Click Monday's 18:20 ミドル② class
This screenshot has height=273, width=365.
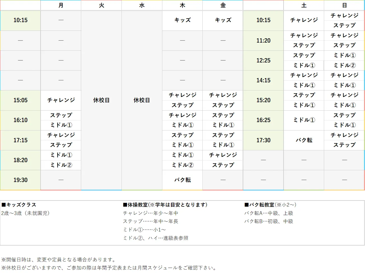(x=61, y=165)
